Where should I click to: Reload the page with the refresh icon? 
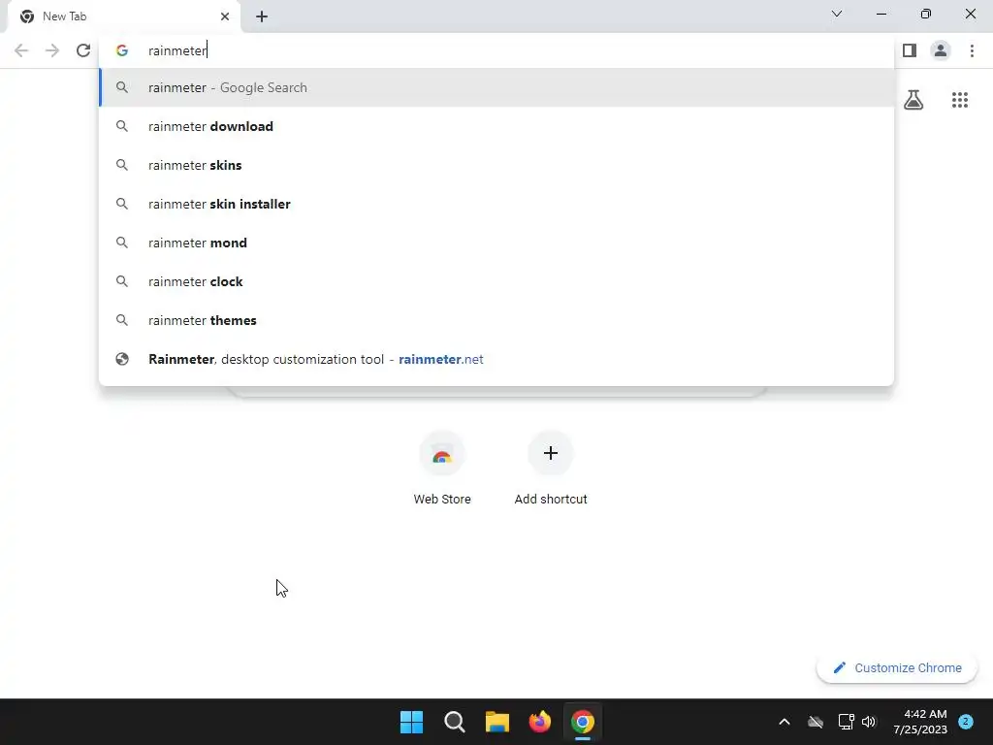(83, 50)
